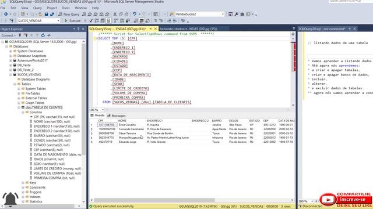Open the Solution Explorer toolbar icon
Image resolution: width=373 pixels, height=209 pixels.
pyautogui.click(x=230, y=14)
